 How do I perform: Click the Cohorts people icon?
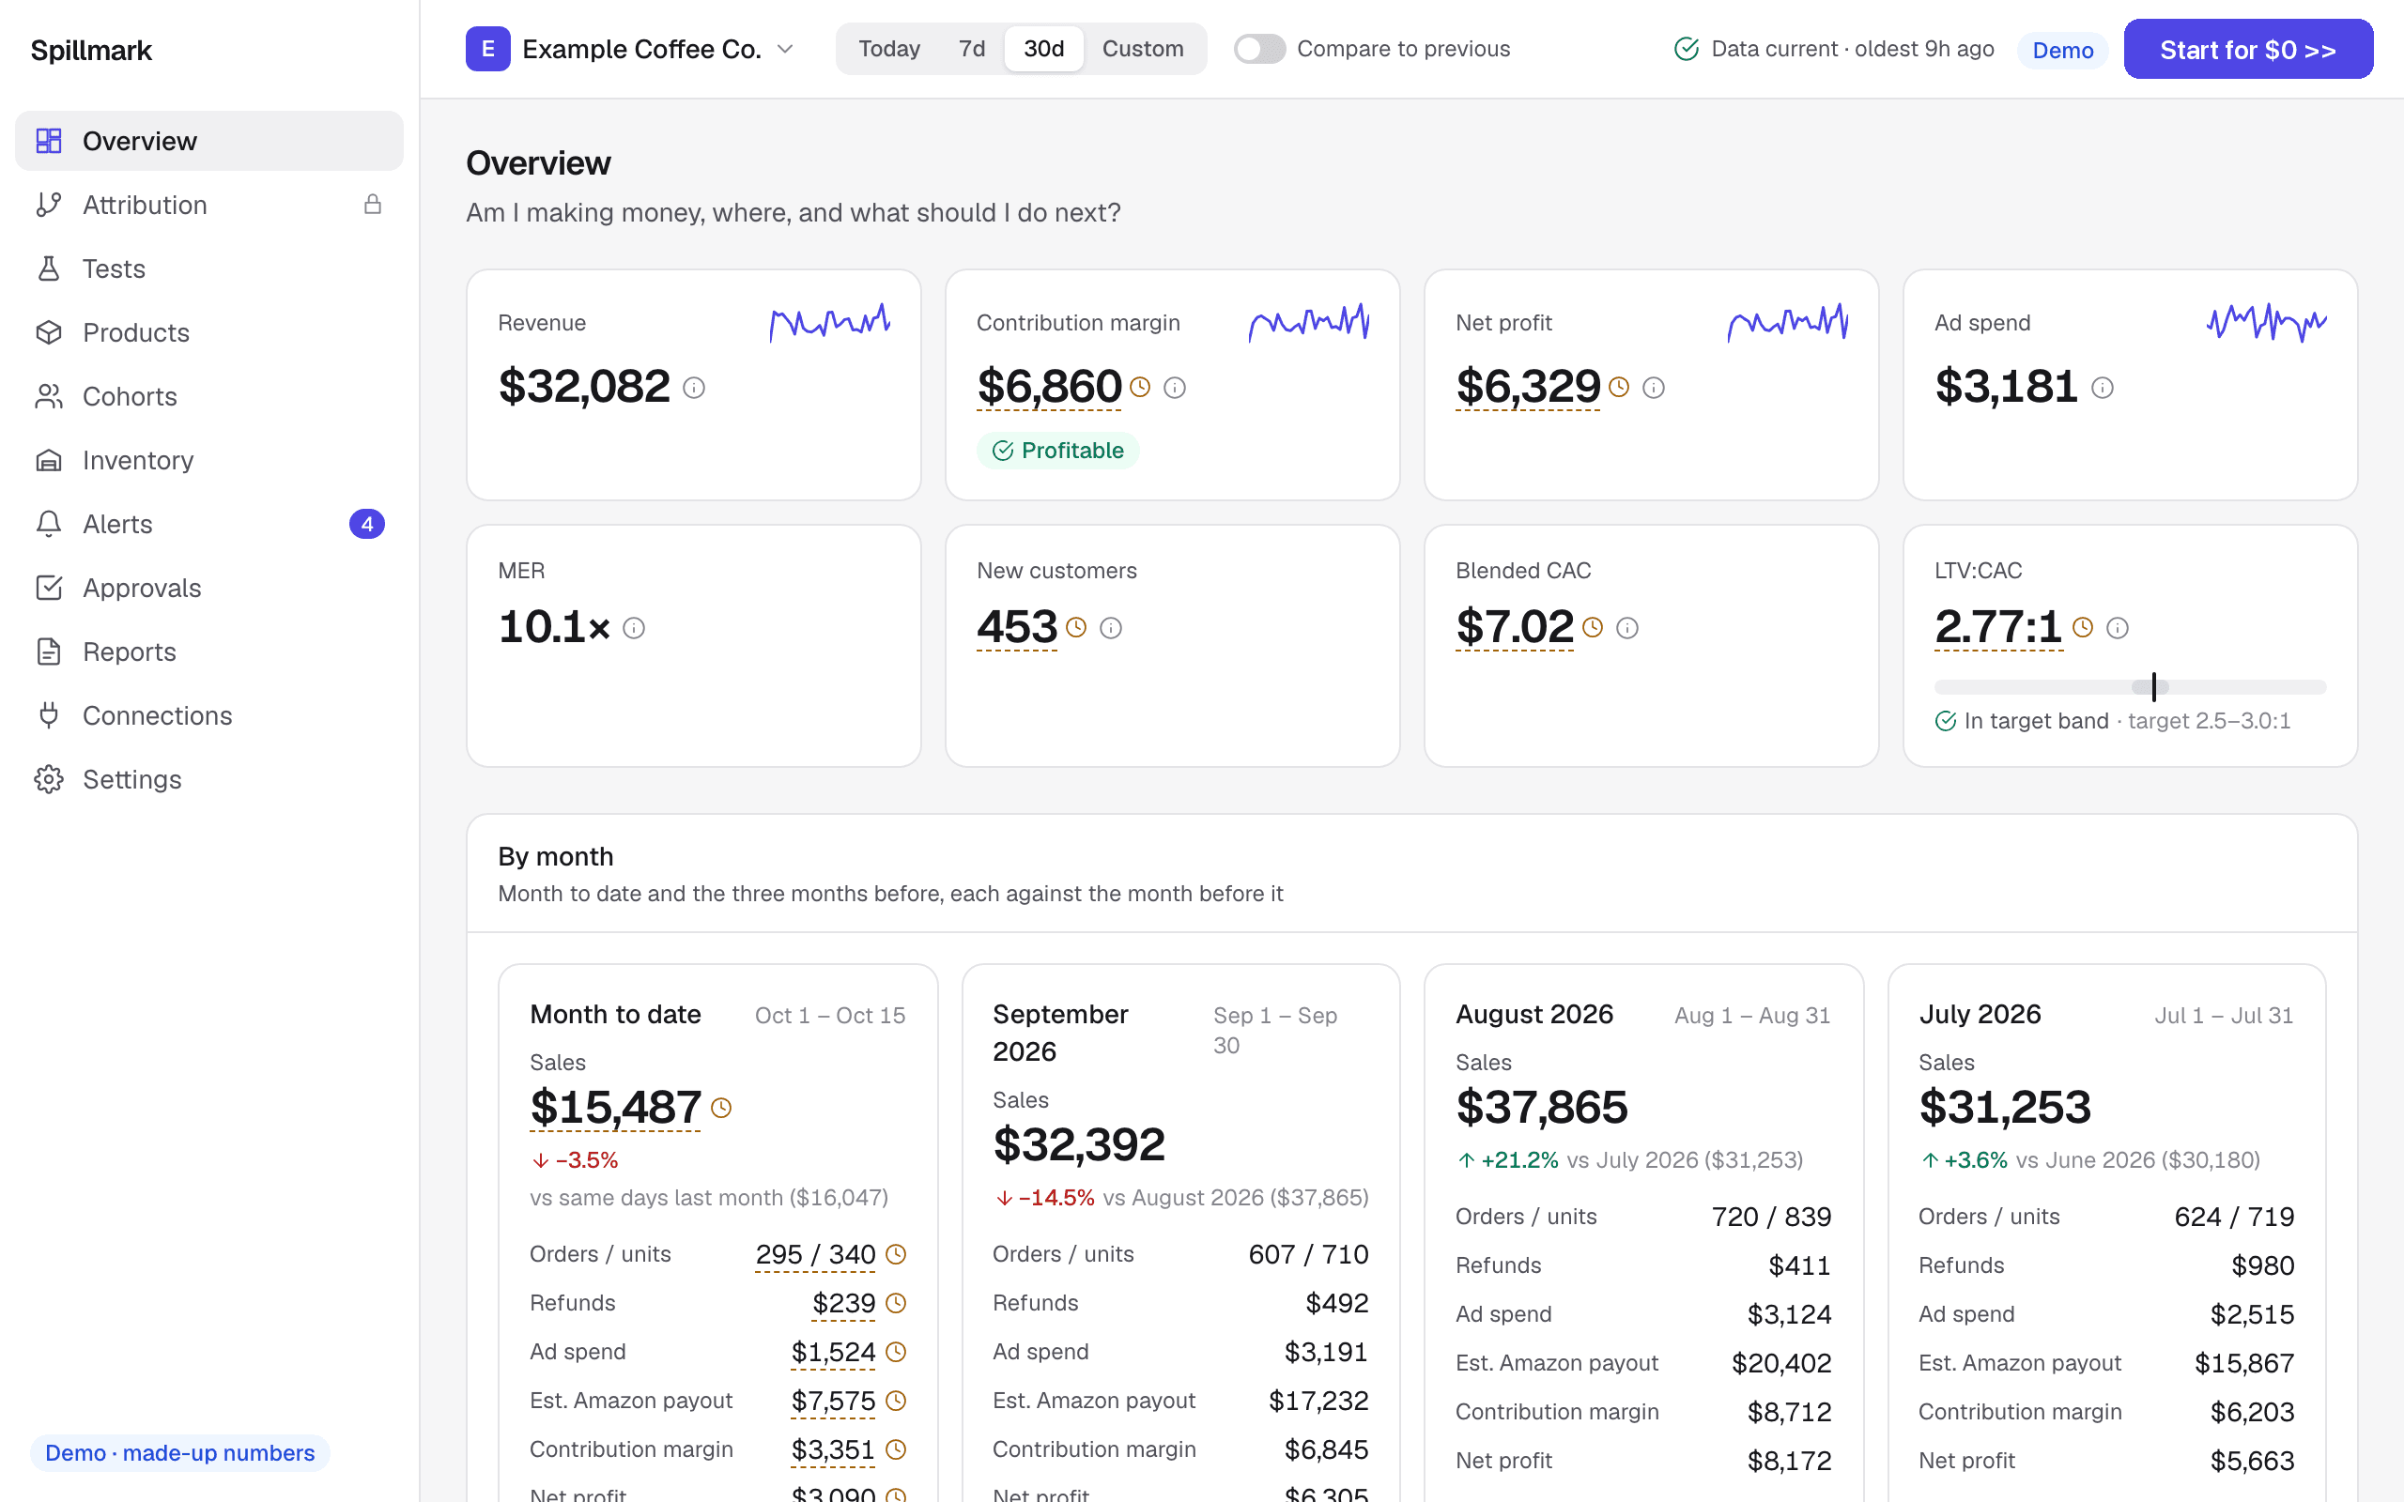pos(49,396)
